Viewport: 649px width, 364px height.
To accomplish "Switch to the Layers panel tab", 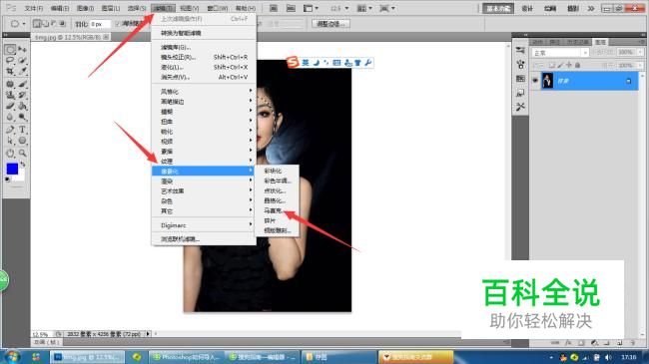I will (600, 42).
